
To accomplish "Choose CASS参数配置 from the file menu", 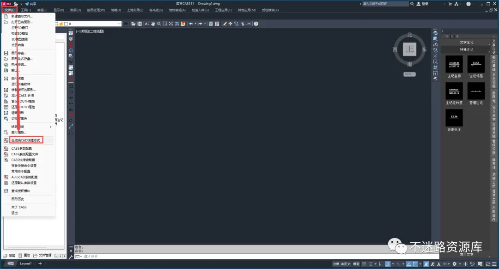I will (22, 148).
